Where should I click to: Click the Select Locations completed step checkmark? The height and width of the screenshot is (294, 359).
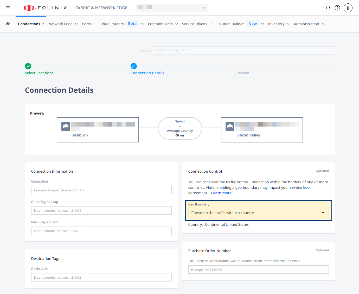(28, 66)
